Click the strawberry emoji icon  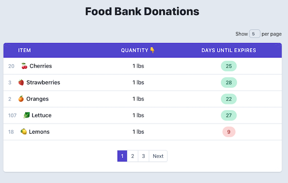click(x=21, y=82)
